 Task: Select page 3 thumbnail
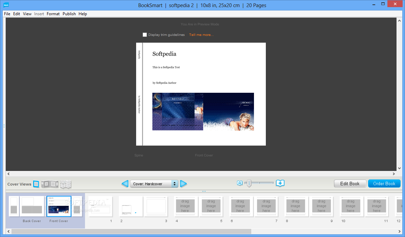pos(156,206)
